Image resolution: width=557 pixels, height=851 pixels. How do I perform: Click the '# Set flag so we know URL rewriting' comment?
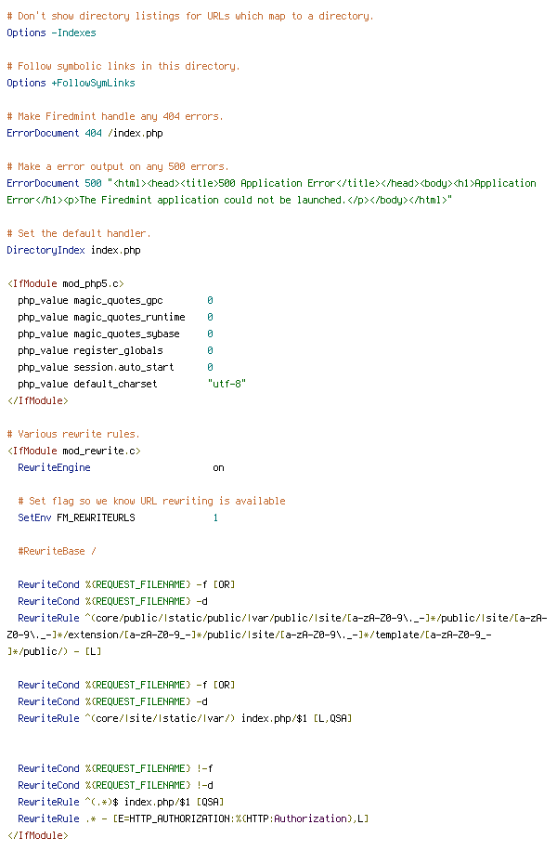151,501
